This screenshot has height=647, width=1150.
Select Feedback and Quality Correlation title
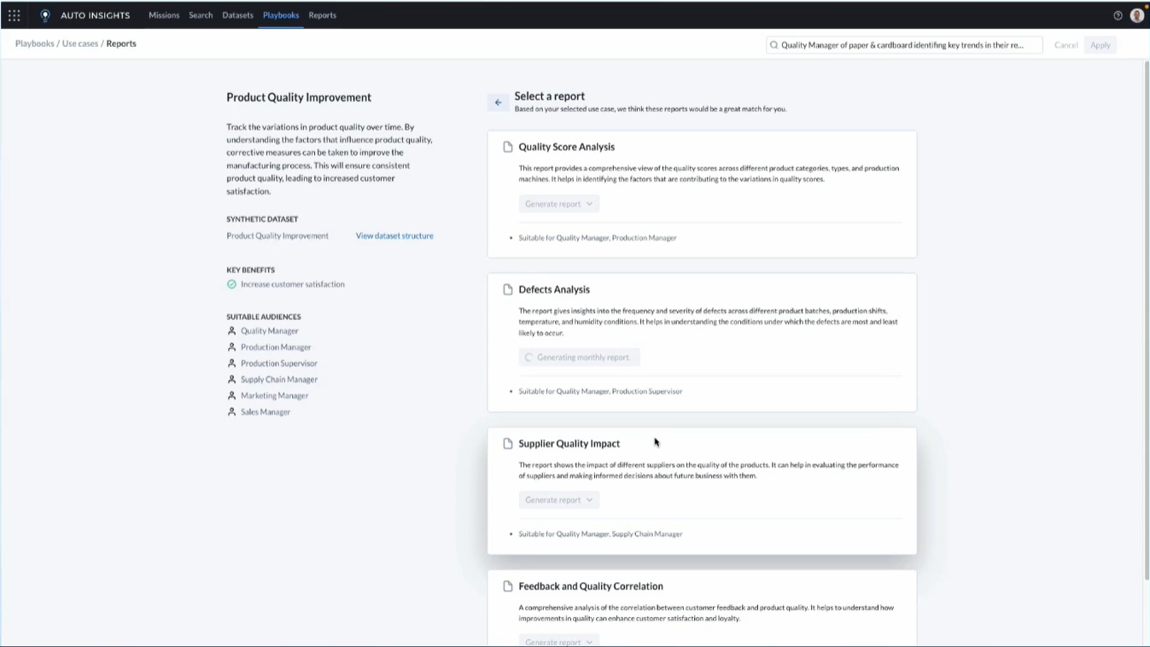coord(591,586)
